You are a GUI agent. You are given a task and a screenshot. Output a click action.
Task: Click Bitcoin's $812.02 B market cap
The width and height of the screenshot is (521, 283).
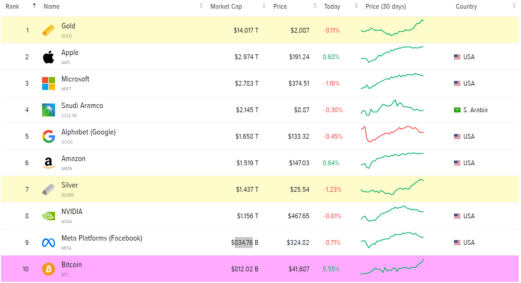pyautogui.click(x=245, y=269)
